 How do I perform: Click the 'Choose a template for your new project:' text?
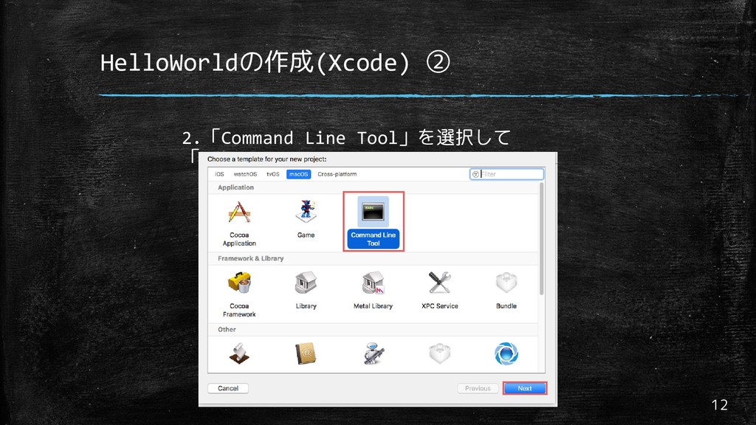267,159
